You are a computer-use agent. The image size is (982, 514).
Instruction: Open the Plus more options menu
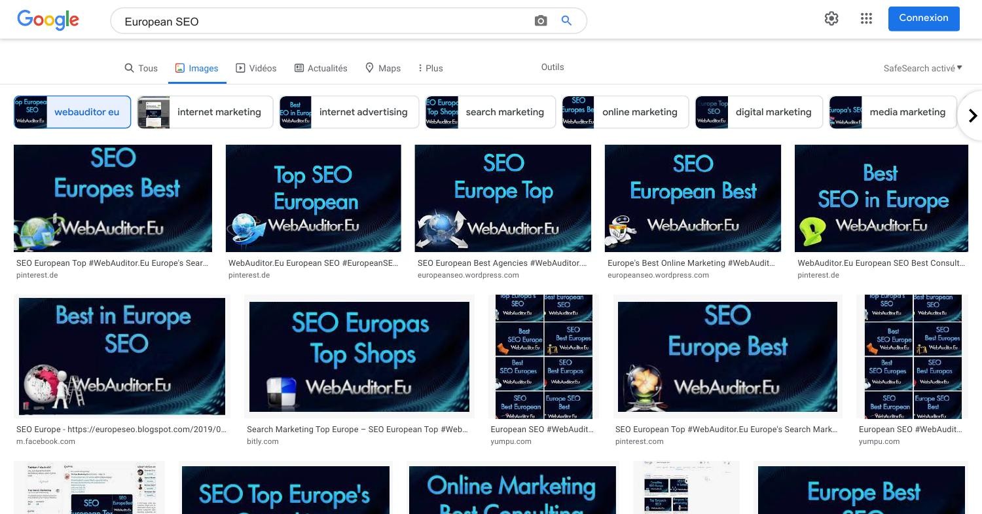pyautogui.click(x=430, y=68)
